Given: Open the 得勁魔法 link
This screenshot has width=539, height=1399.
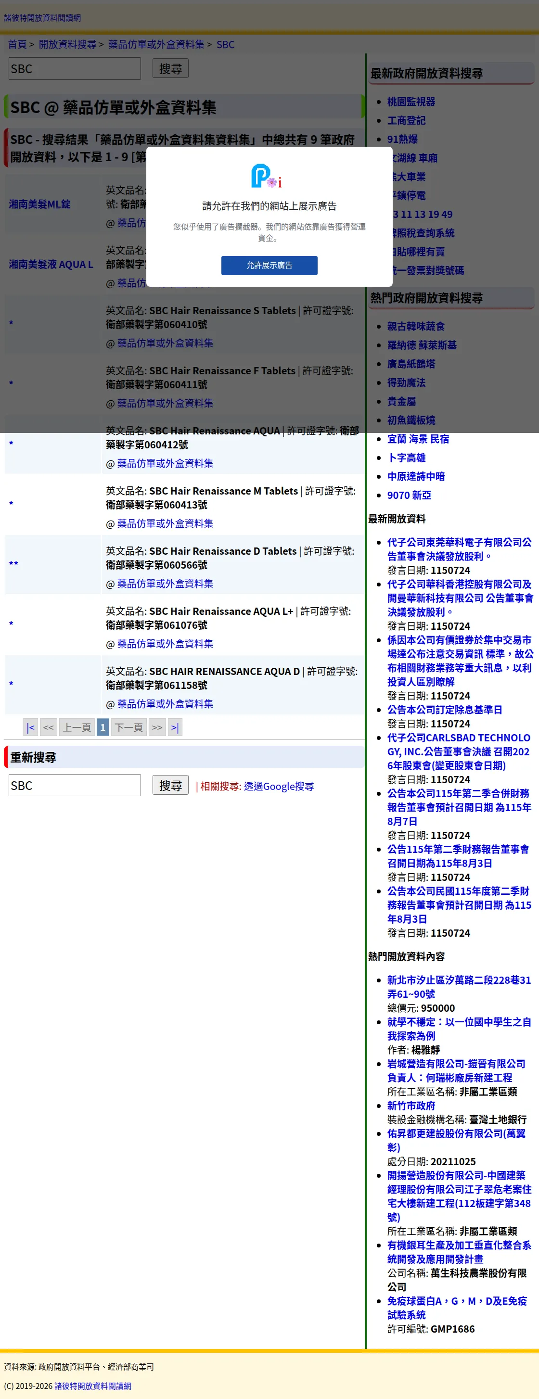Looking at the screenshot, I should click(x=406, y=383).
